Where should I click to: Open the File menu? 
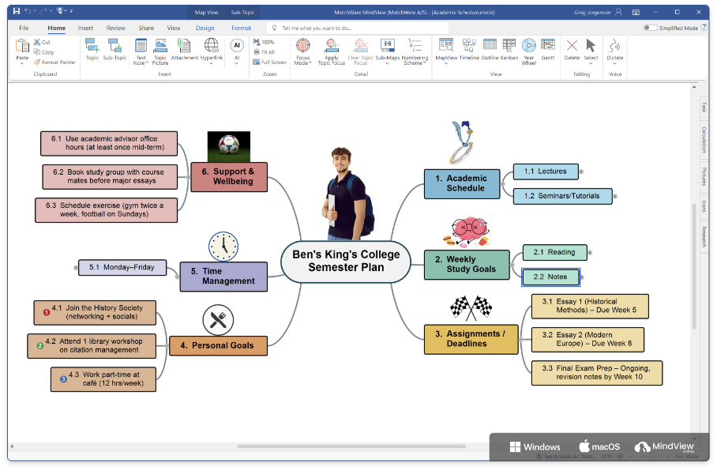tap(24, 27)
